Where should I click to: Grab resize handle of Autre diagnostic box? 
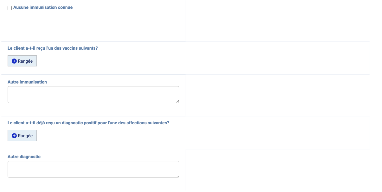[x=177, y=176]
